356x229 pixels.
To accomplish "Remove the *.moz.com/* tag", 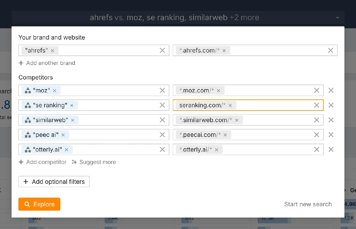I will (219, 91).
